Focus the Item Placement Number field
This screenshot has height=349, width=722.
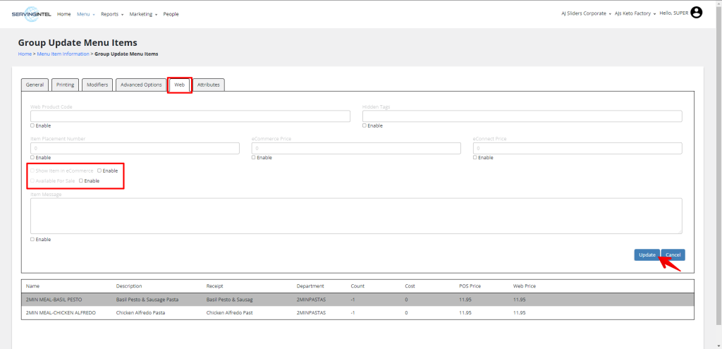135,148
